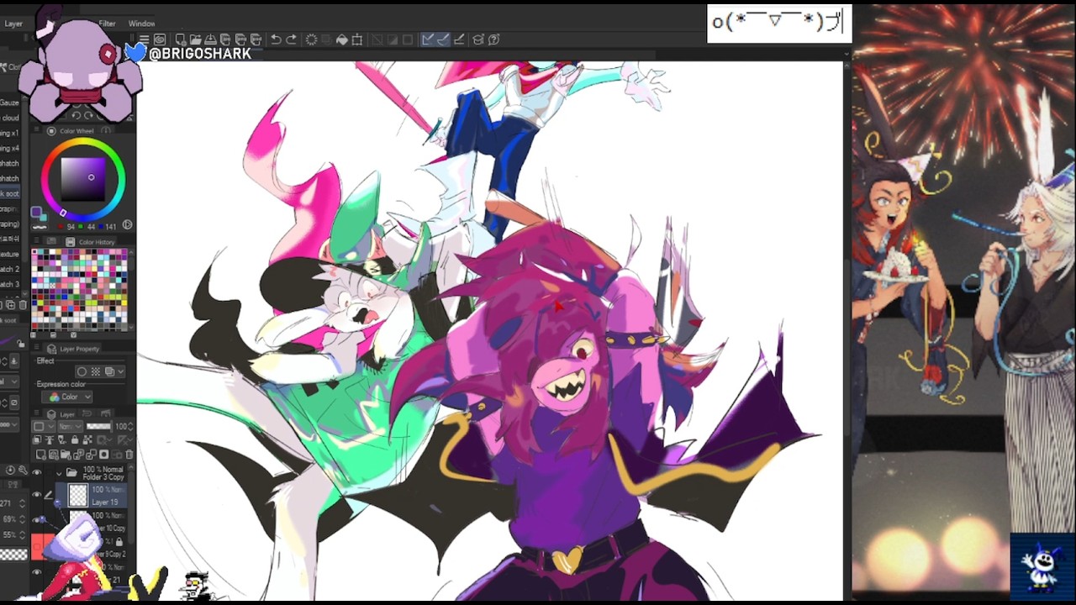Activate Scale/Rotate transform icon
The height and width of the screenshot is (605, 1076).
(x=357, y=39)
